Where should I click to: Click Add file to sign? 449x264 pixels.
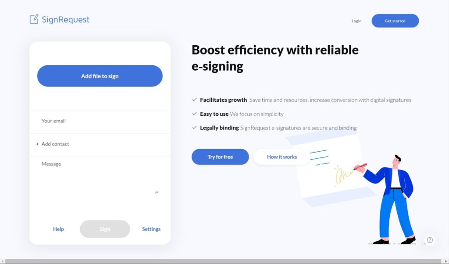100,76
